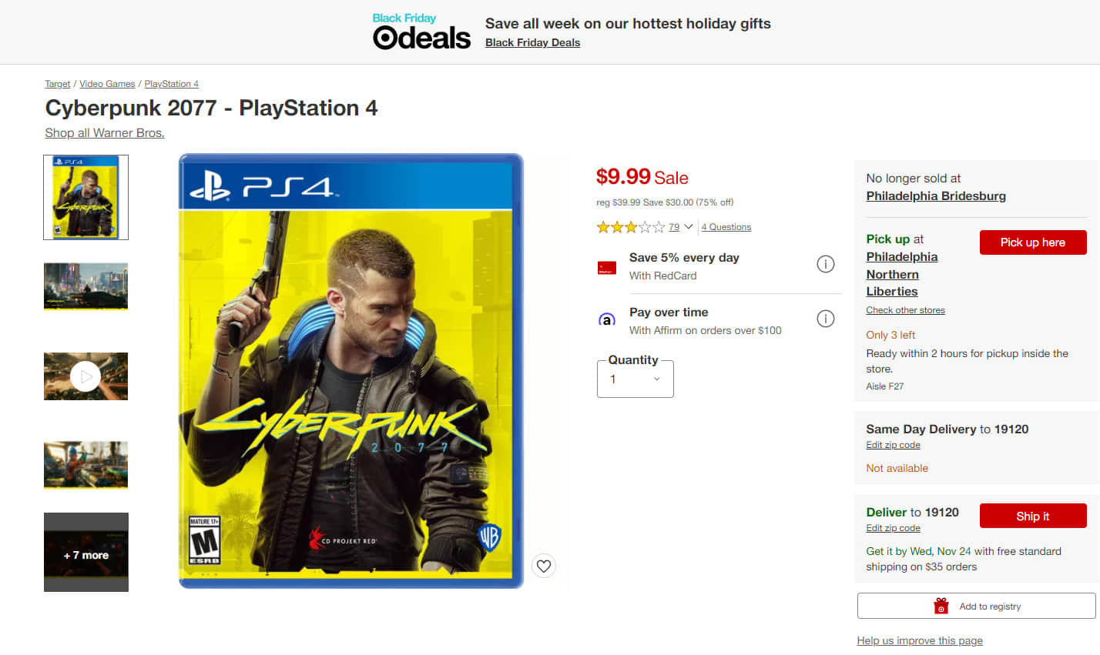Click the Black Friday deals logo

coord(421,32)
